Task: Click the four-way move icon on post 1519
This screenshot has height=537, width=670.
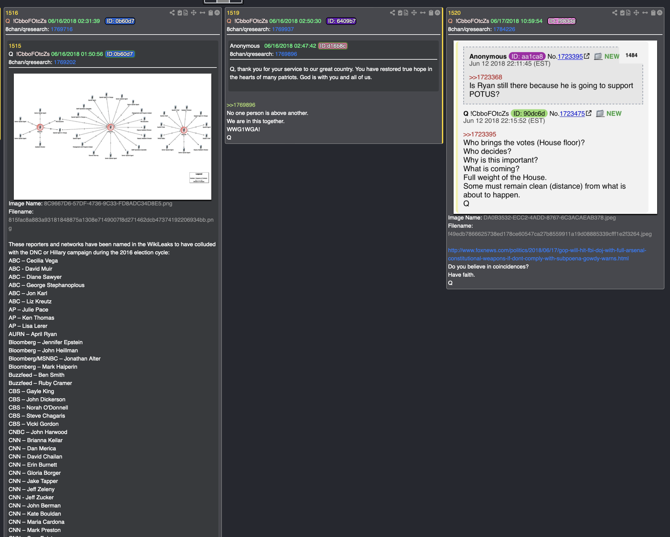Action: click(x=414, y=13)
